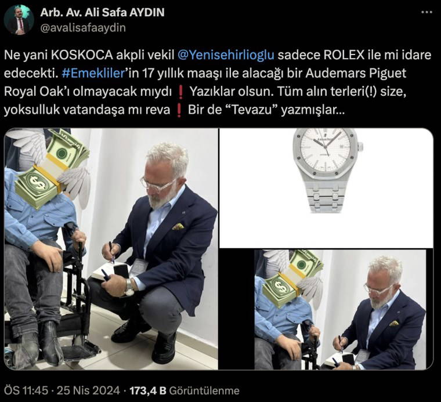Open the Arb. Av. Ali Safa AYDIN display name
This screenshot has height=402, width=441.
coord(102,12)
